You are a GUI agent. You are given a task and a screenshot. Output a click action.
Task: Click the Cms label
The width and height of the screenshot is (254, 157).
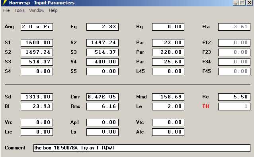click(x=75, y=97)
